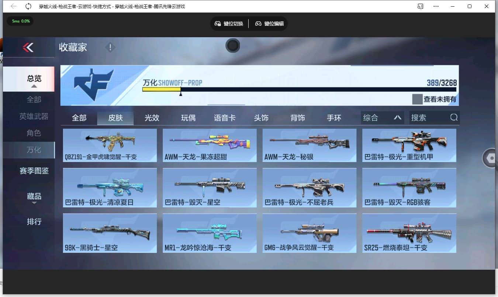
Task: Select the 万化 category in the sidebar
Action: click(x=34, y=150)
